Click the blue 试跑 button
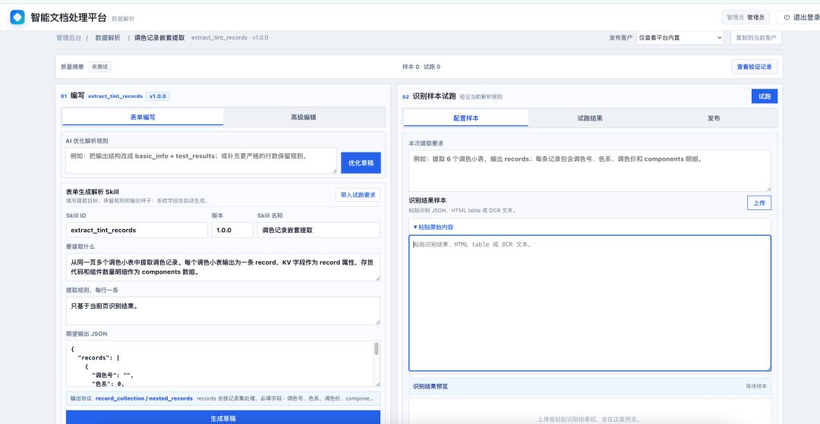 tap(764, 96)
